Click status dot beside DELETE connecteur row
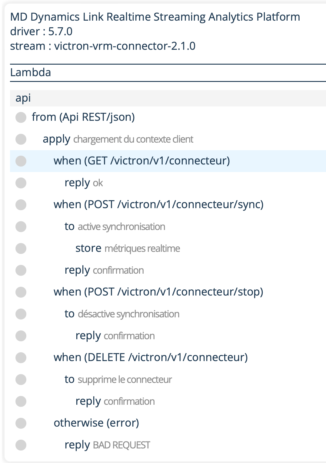This screenshot has height=463, width=326. [x=21, y=358]
